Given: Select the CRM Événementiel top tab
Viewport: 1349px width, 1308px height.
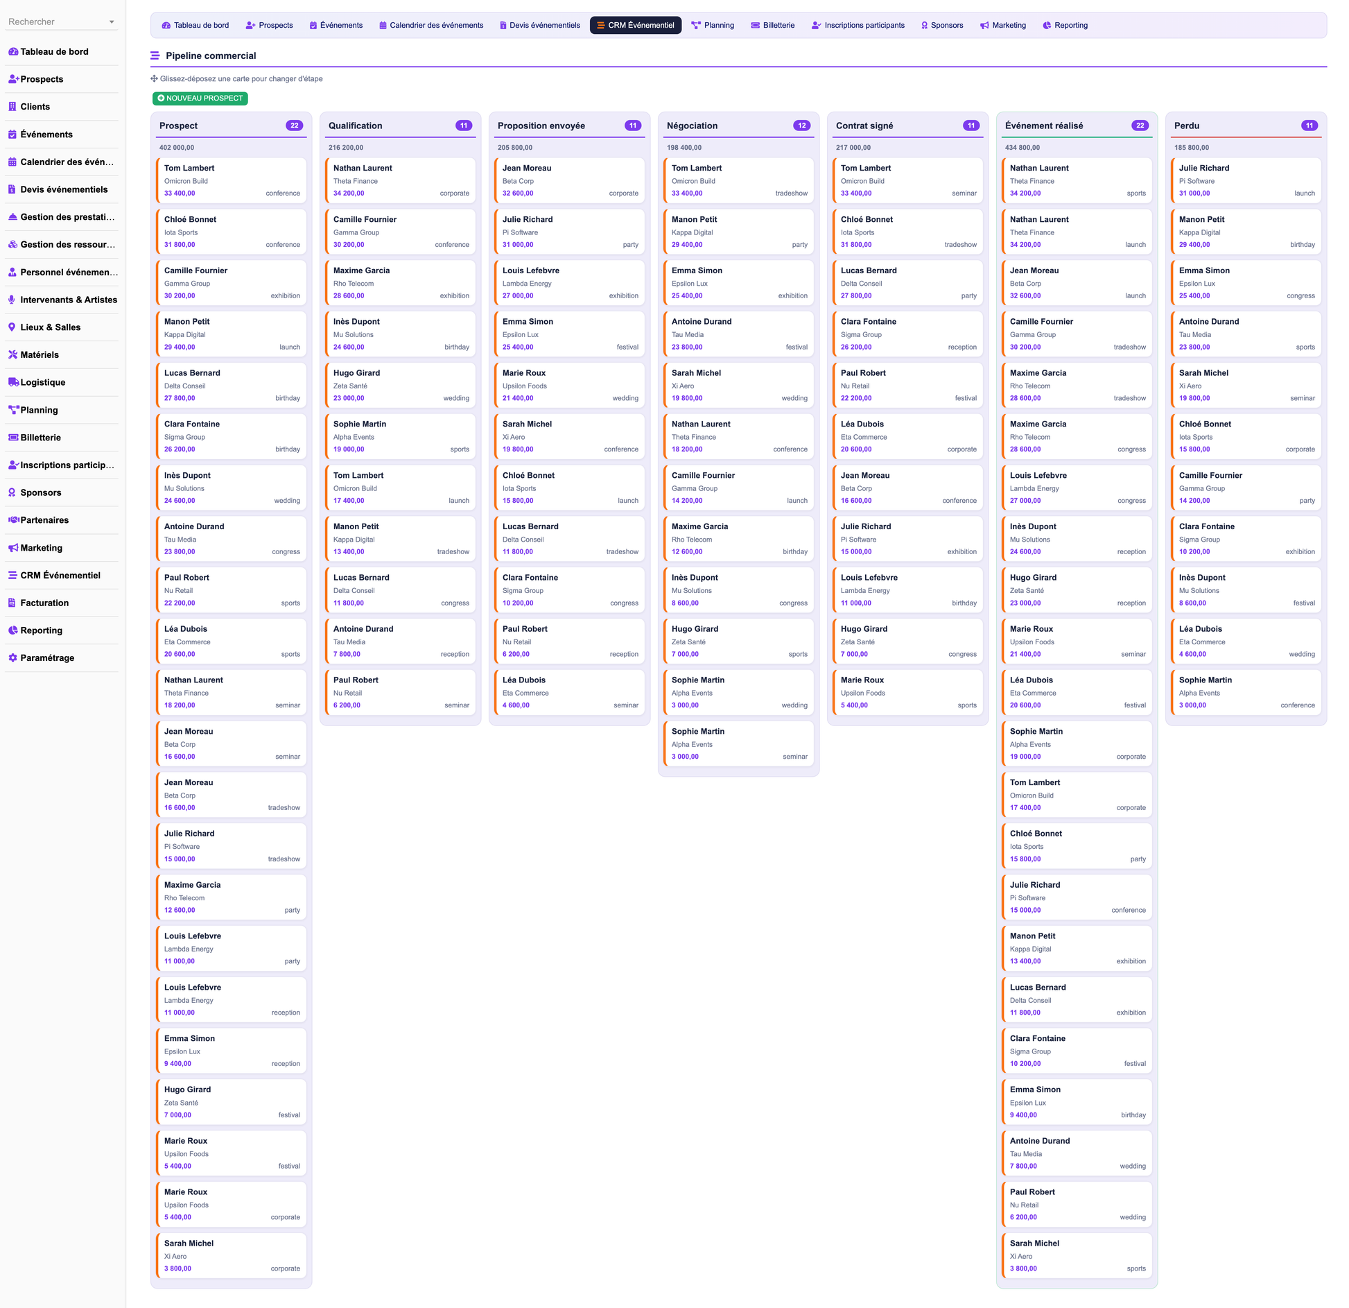Looking at the screenshot, I should (635, 25).
